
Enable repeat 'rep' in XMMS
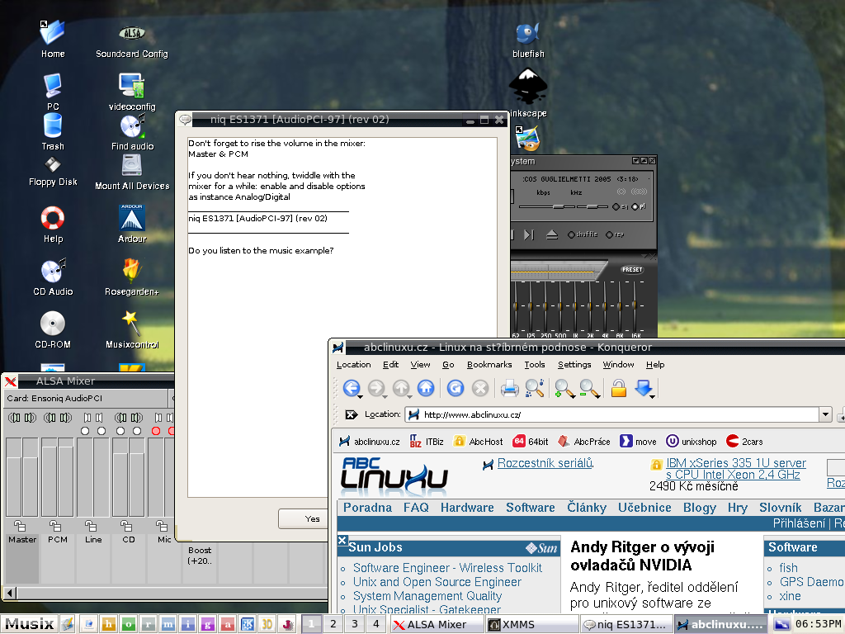pos(615,234)
